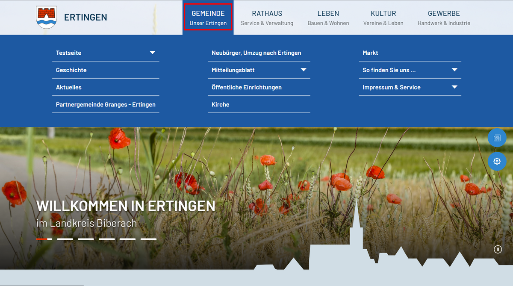Open the Leben Bauen & Wohnen menu
Image resolution: width=513 pixels, height=286 pixels.
pyautogui.click(x=328, y=18)
